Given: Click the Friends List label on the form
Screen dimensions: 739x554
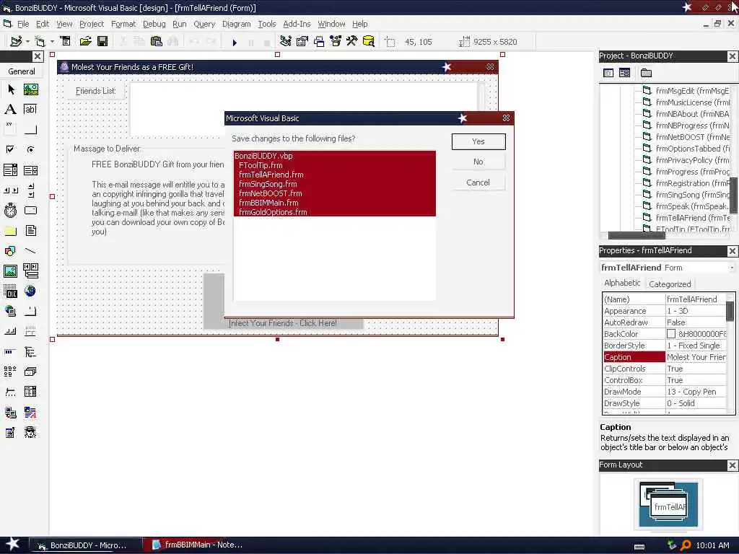Looking at the screenshot, I should pos(96,91).
